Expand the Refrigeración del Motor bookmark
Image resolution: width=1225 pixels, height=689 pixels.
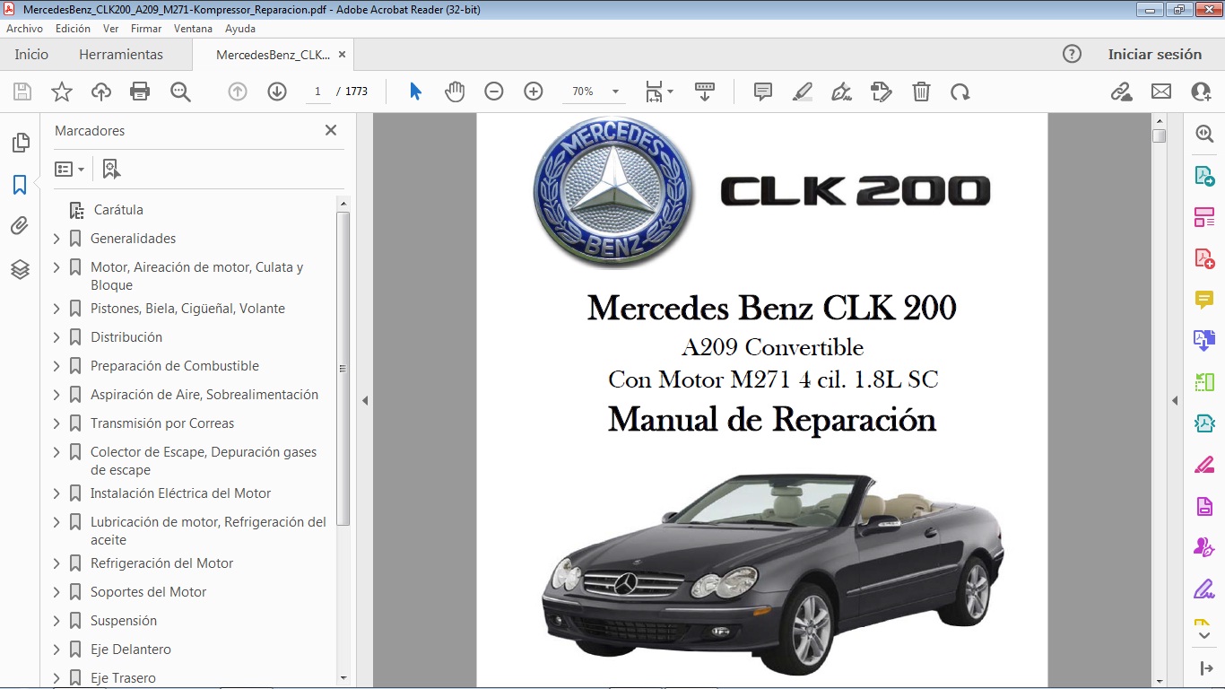click(x=56, y=563)
